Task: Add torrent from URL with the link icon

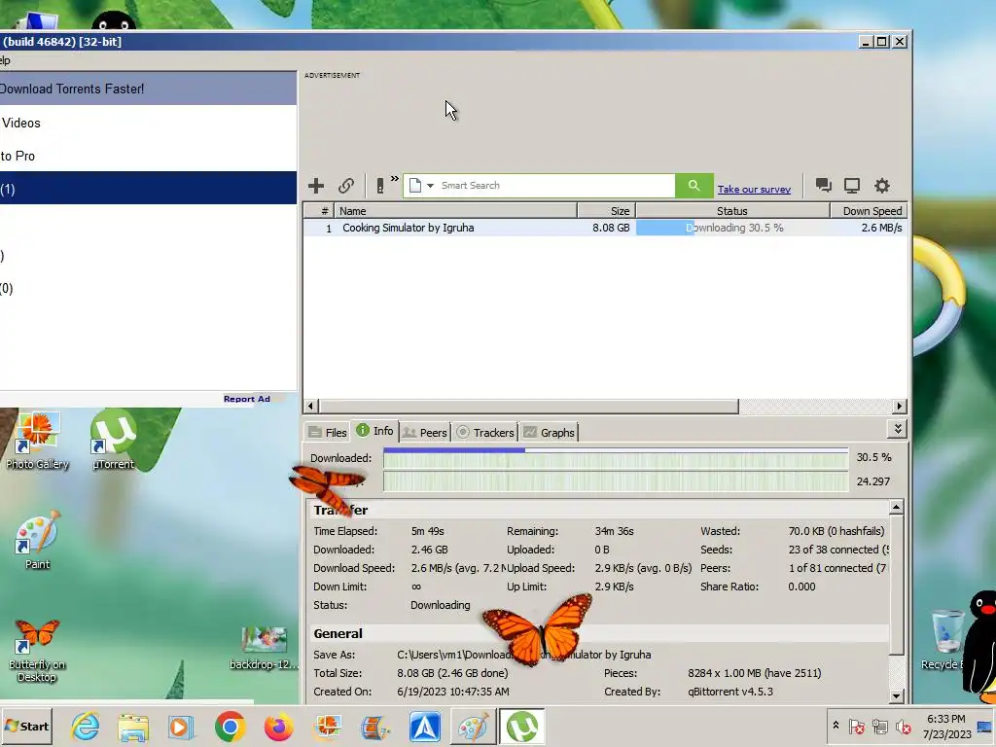Action: [x=346, y=186]
